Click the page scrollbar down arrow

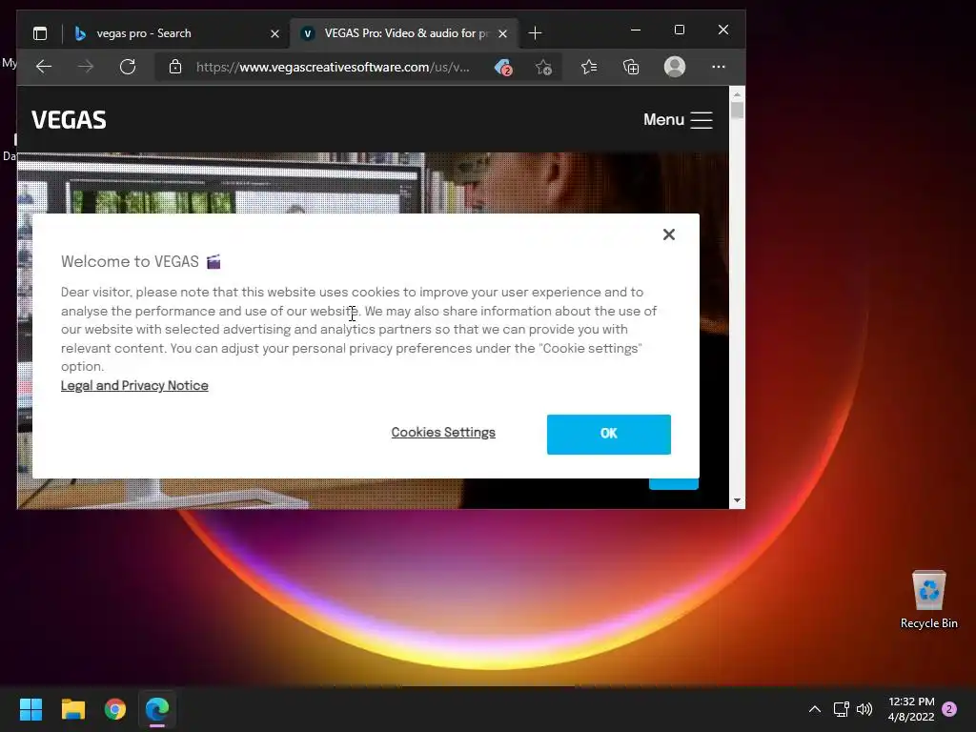point(737,500)
